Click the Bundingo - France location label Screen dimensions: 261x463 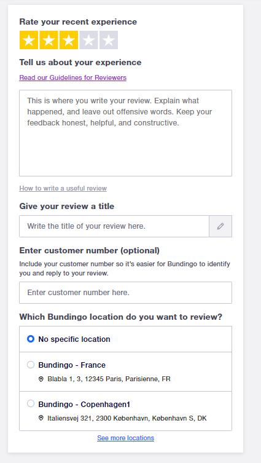[x=72, y=365]
